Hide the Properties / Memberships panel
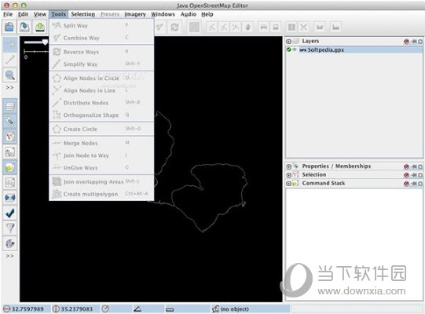 [406, 166]
